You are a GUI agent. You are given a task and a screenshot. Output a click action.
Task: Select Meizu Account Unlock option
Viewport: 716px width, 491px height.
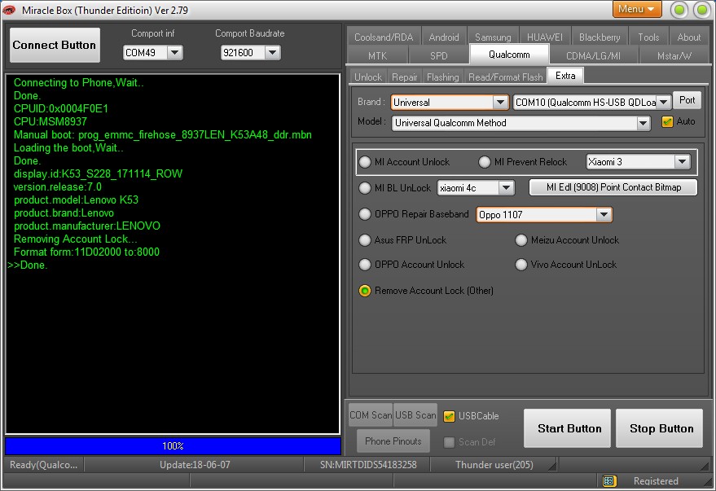tap(521, 240)
